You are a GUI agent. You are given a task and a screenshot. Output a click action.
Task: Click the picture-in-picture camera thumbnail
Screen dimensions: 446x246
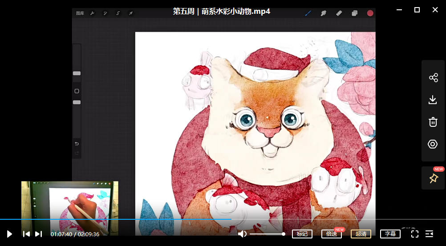pos(70,208)
